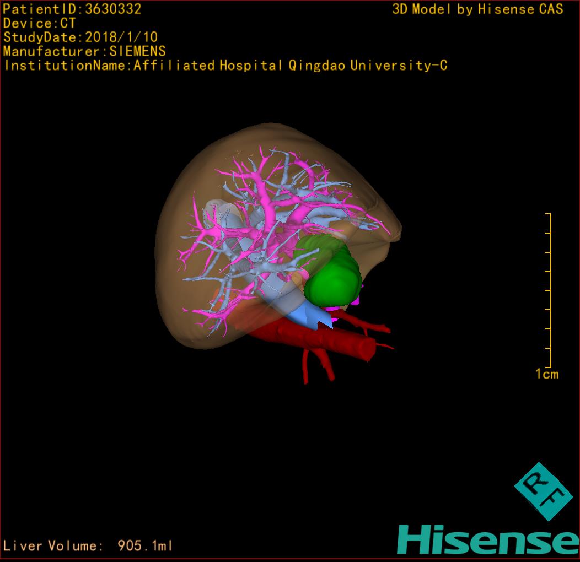Viewport: 580px width, 562px height.
Task: Click the InstitutionName Qingdao University text
Action: [225, 66]
